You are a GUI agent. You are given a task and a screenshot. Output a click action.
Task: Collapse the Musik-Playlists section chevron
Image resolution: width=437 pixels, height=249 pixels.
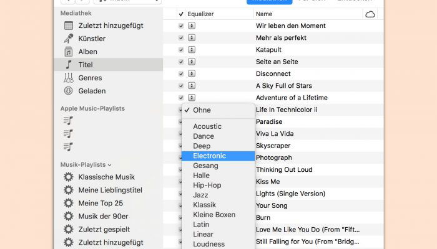click(x=109, y=165)
